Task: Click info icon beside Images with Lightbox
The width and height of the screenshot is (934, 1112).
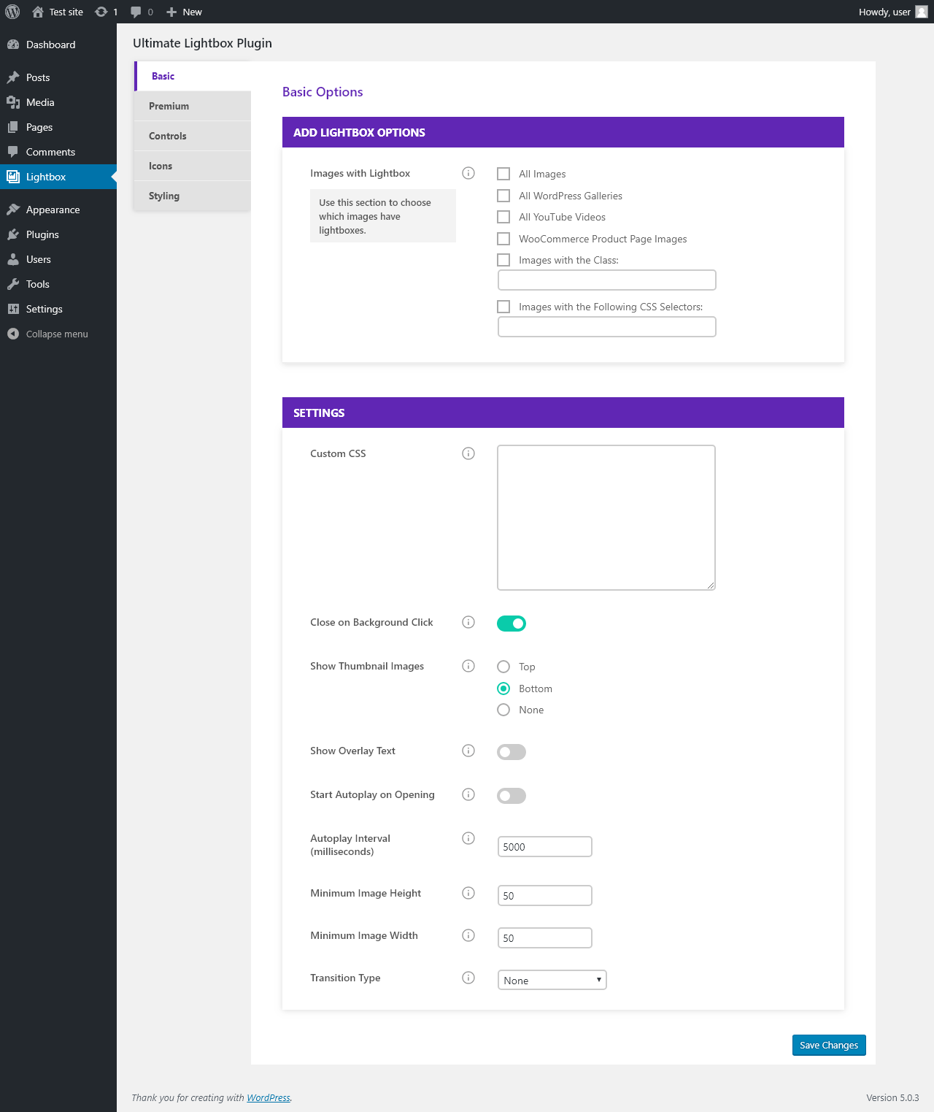Action: click(468, 173)
